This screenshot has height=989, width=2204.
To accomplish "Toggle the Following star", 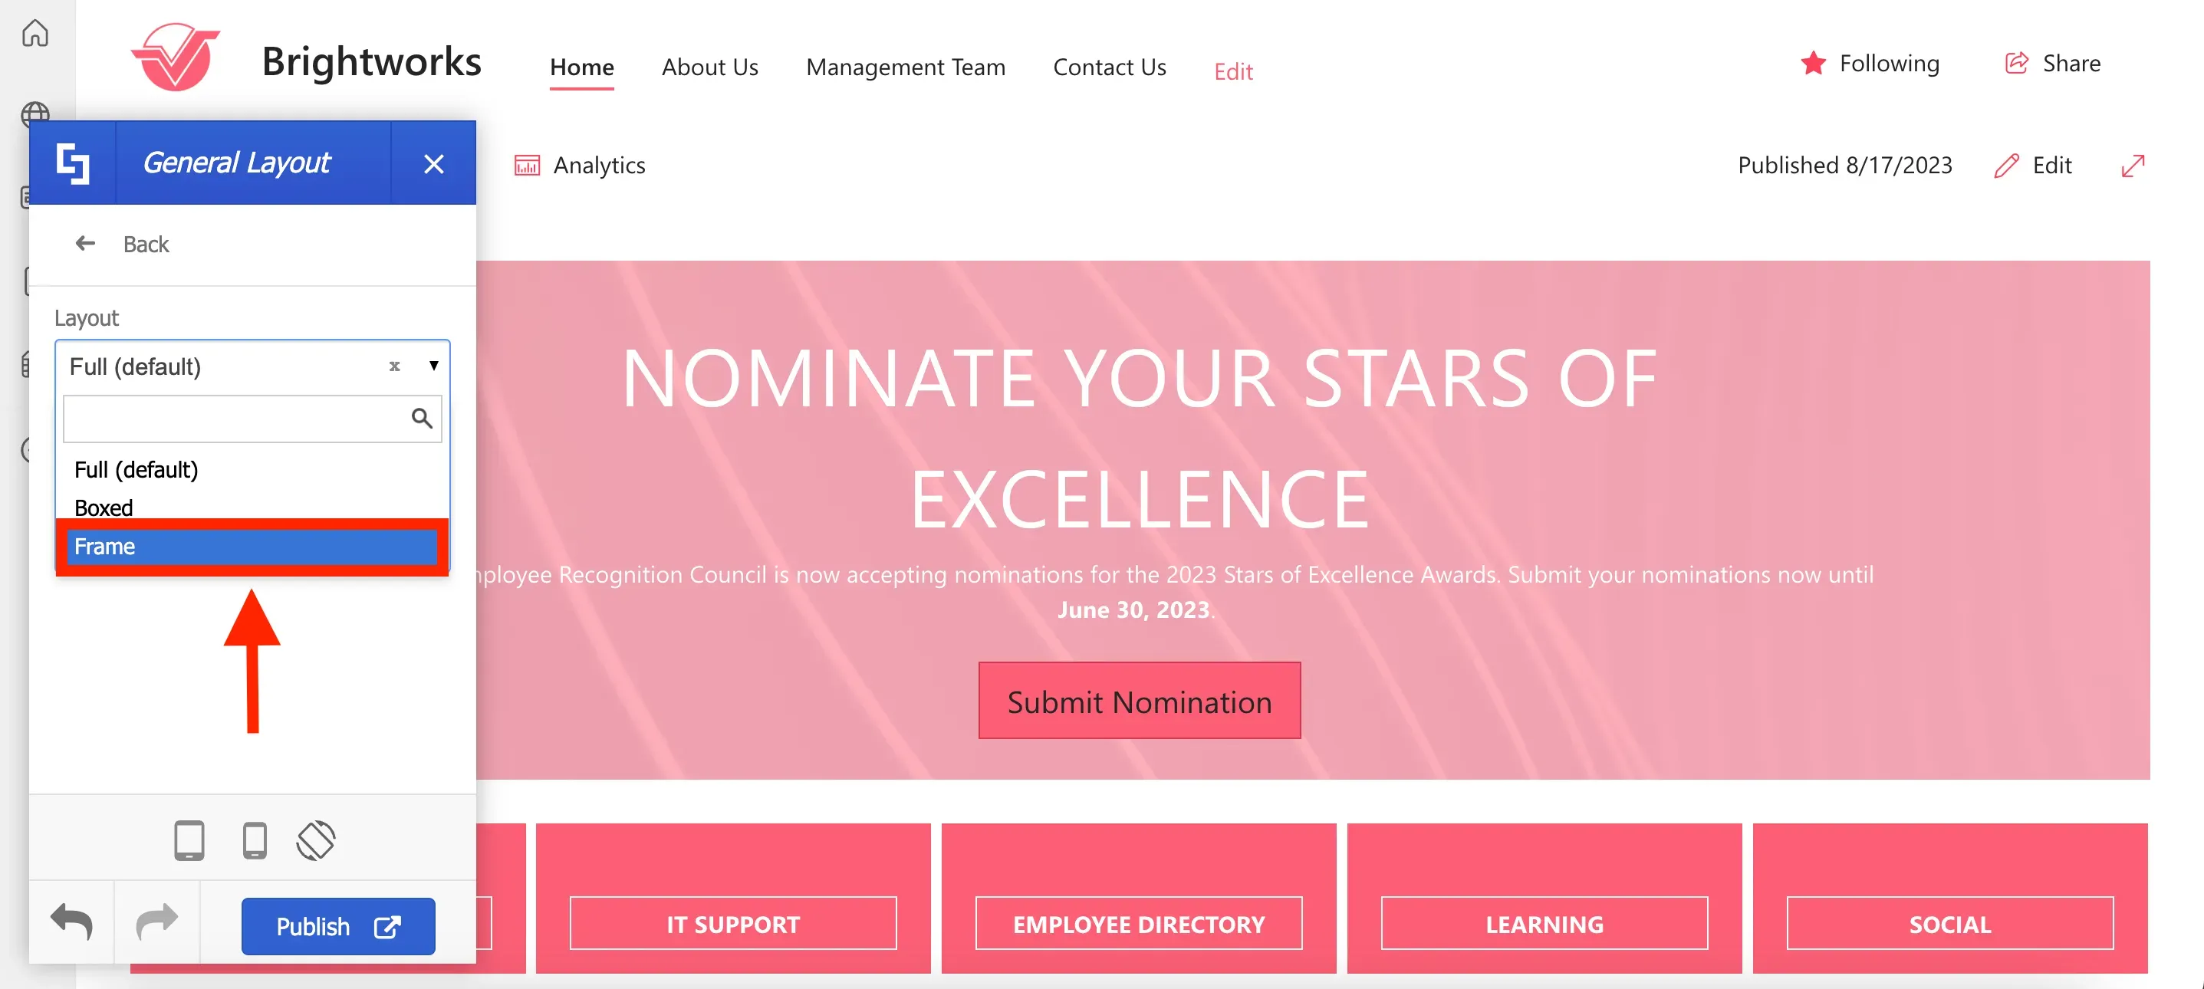I will 1813,64.
